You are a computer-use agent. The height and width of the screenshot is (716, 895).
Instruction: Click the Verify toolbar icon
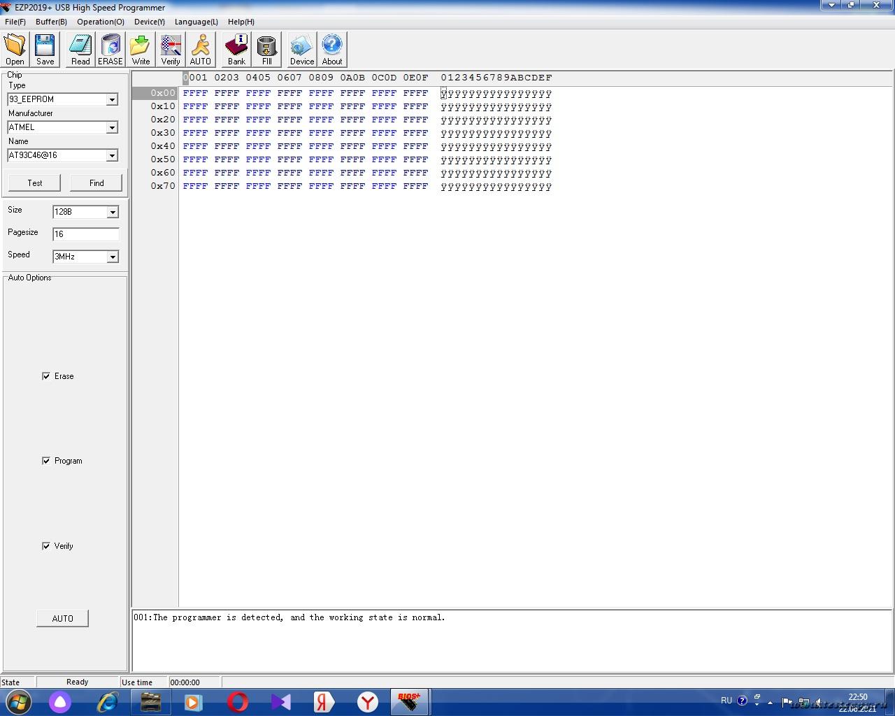(x=171, y=49)
